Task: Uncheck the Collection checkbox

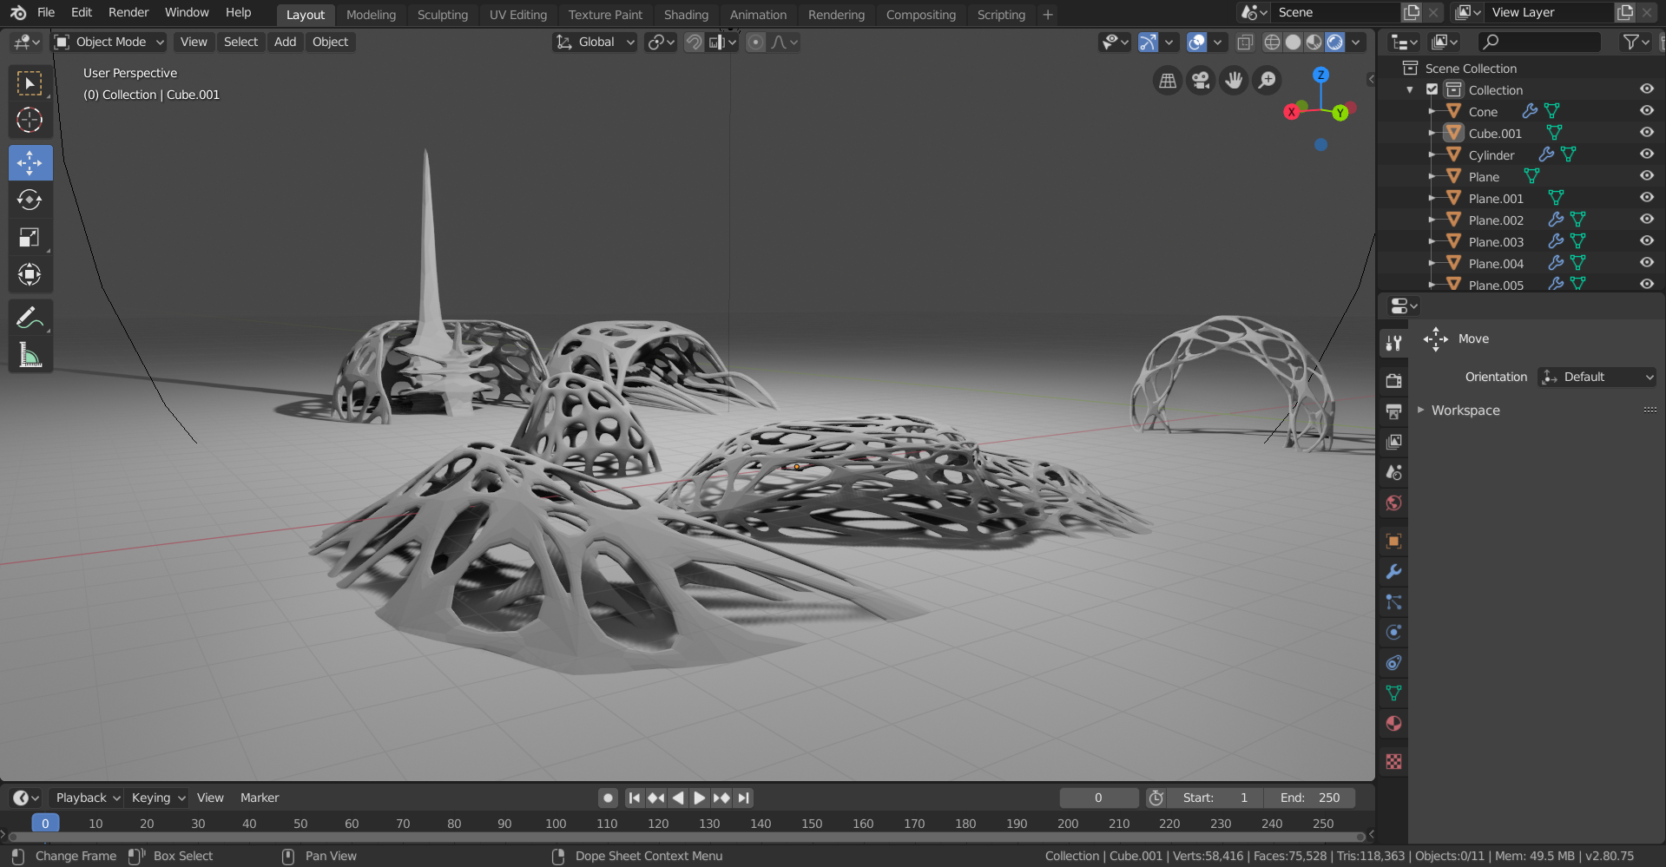Action: coord(1432,89)
